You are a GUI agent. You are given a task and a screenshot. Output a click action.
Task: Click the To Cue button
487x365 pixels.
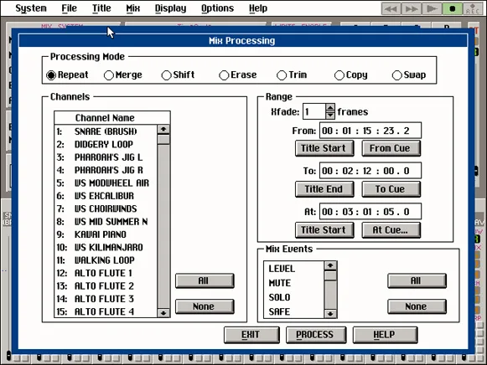[x=391, y=189]
